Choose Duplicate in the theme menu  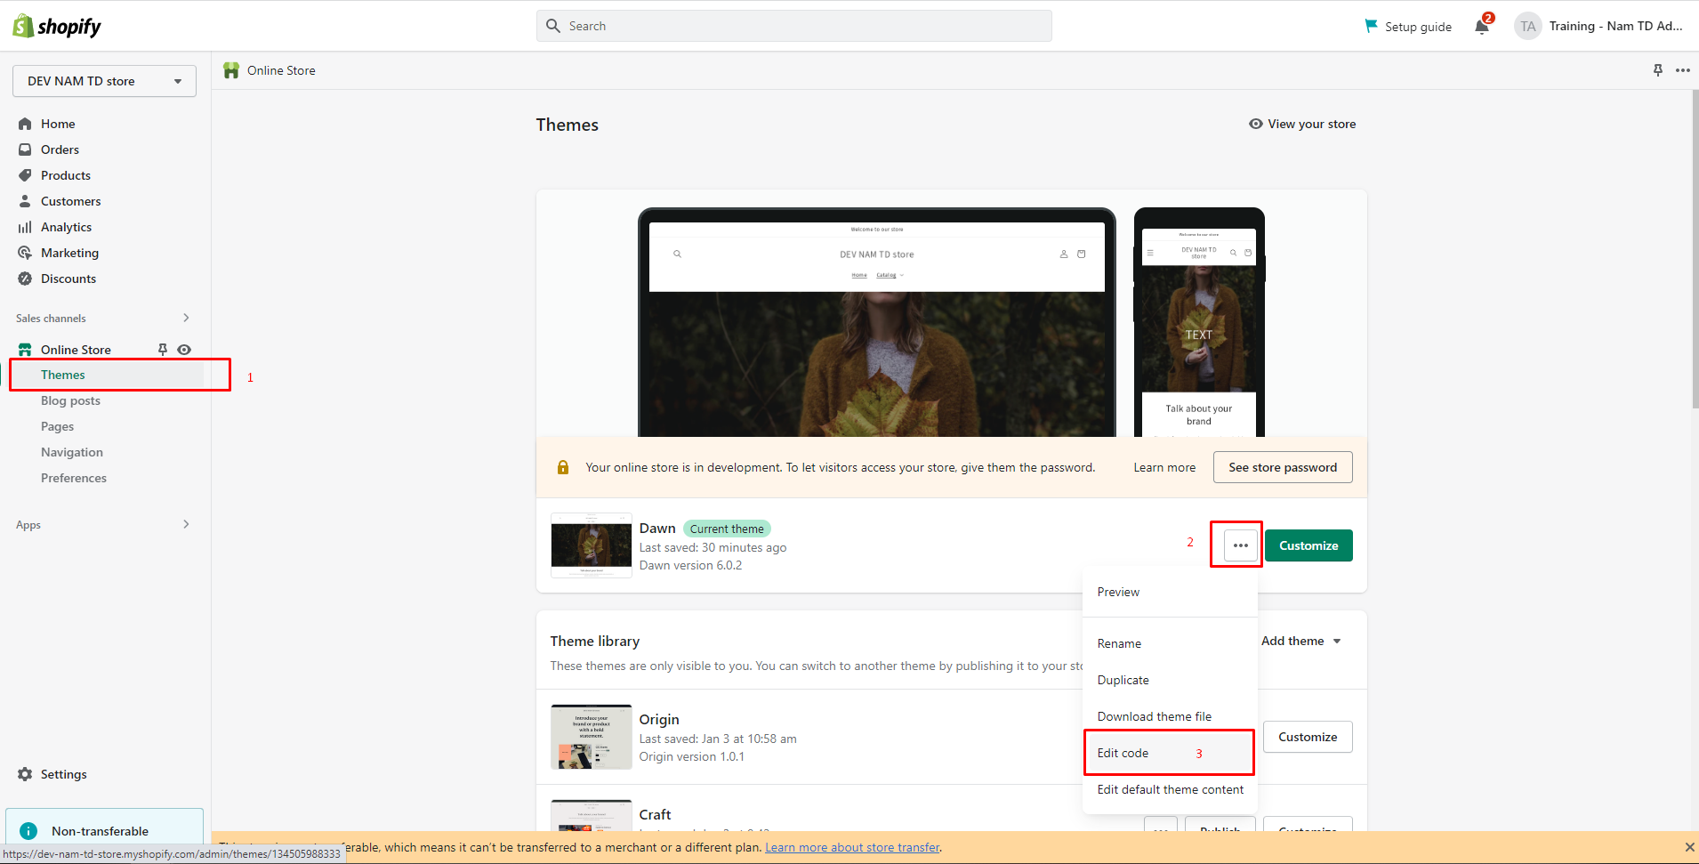[x=1123, y=680]
